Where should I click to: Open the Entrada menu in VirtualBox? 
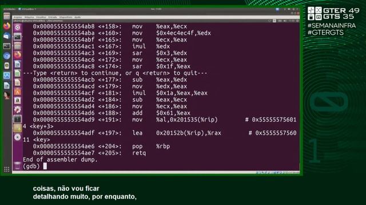pyautogui.click(x=53, y=17)
